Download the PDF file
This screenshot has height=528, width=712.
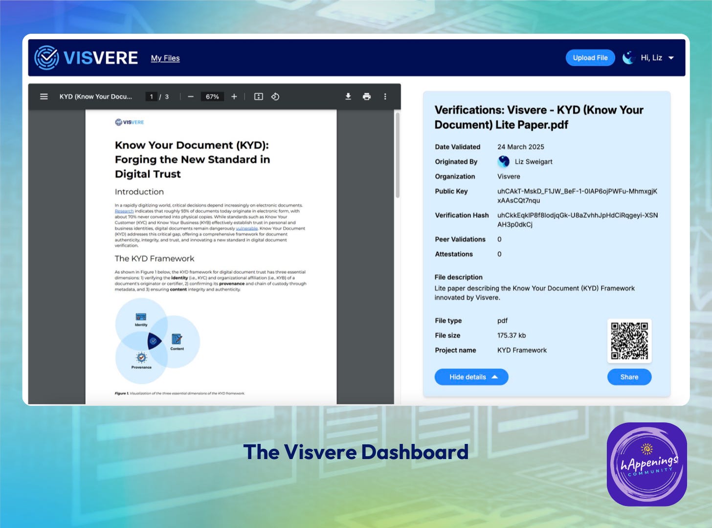coord(348,97)
